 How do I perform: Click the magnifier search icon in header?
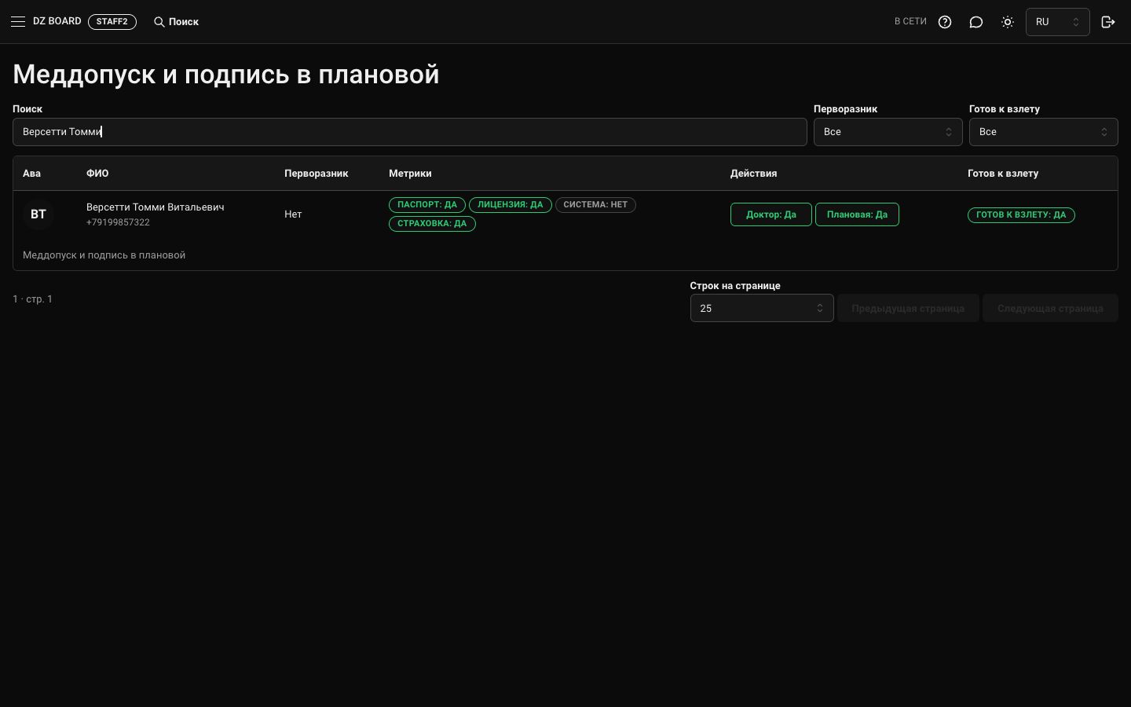click(x=159, y=22)
